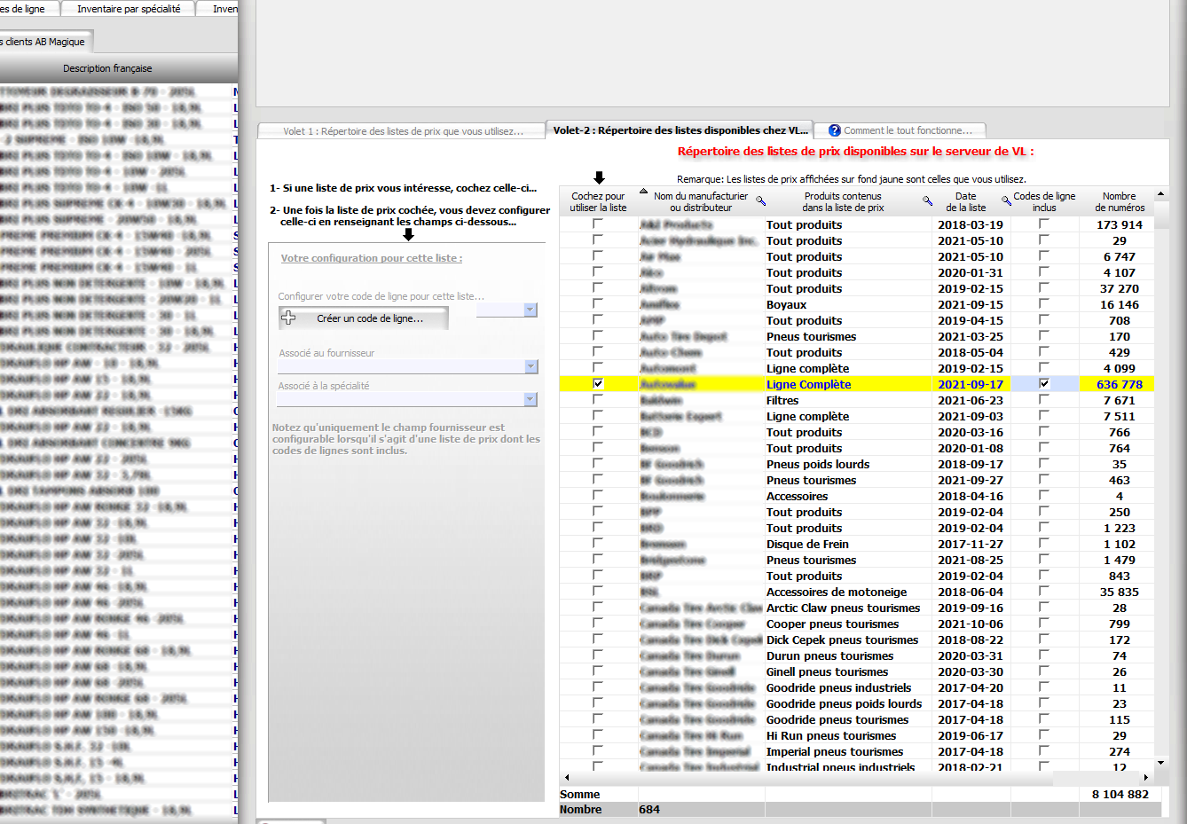Viewport: 1187px width, 824px height.
Task: Expand the 'Associé à la spécialité' dropdown
Action: click(x=531, y=400)
